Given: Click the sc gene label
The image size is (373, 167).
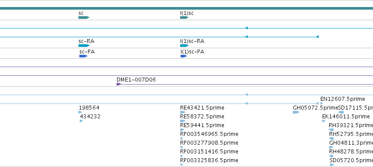Looking at the screenshot, I should [x=81, y=13].
